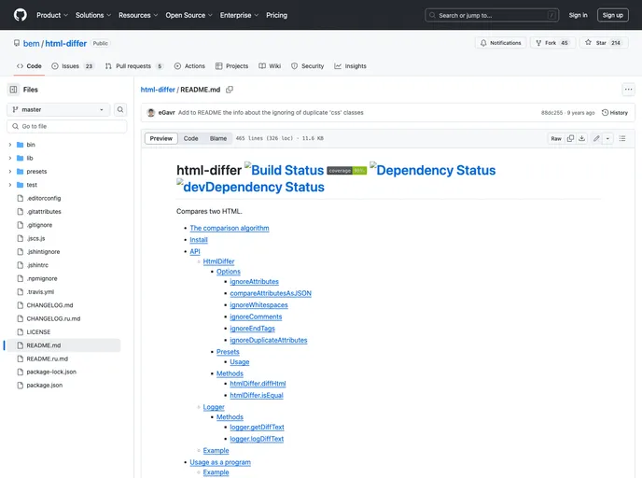Fork the html-differ repository
The height and width of the screenshot is (478, 642).
(x=552, y=43)
